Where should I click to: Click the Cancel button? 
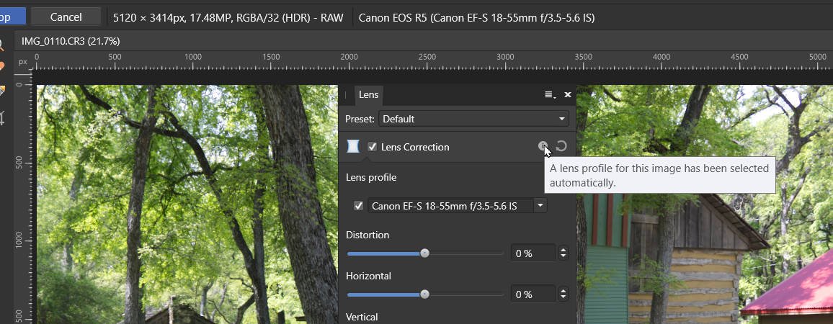point(66,17)
